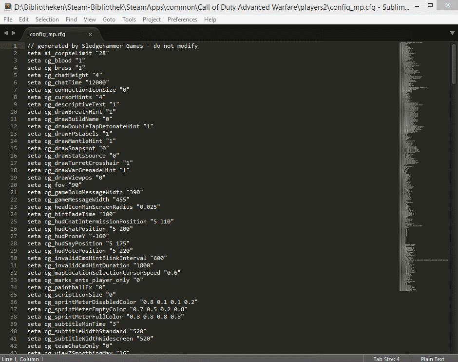Click the cg_hudVotePosition line

pyautogui.click(x=80, y=251)
